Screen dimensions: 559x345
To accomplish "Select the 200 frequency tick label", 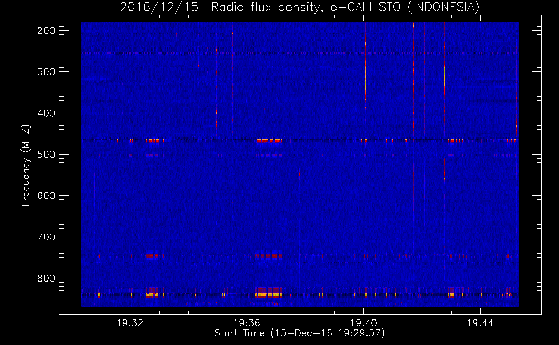I will tap(46, 31).
